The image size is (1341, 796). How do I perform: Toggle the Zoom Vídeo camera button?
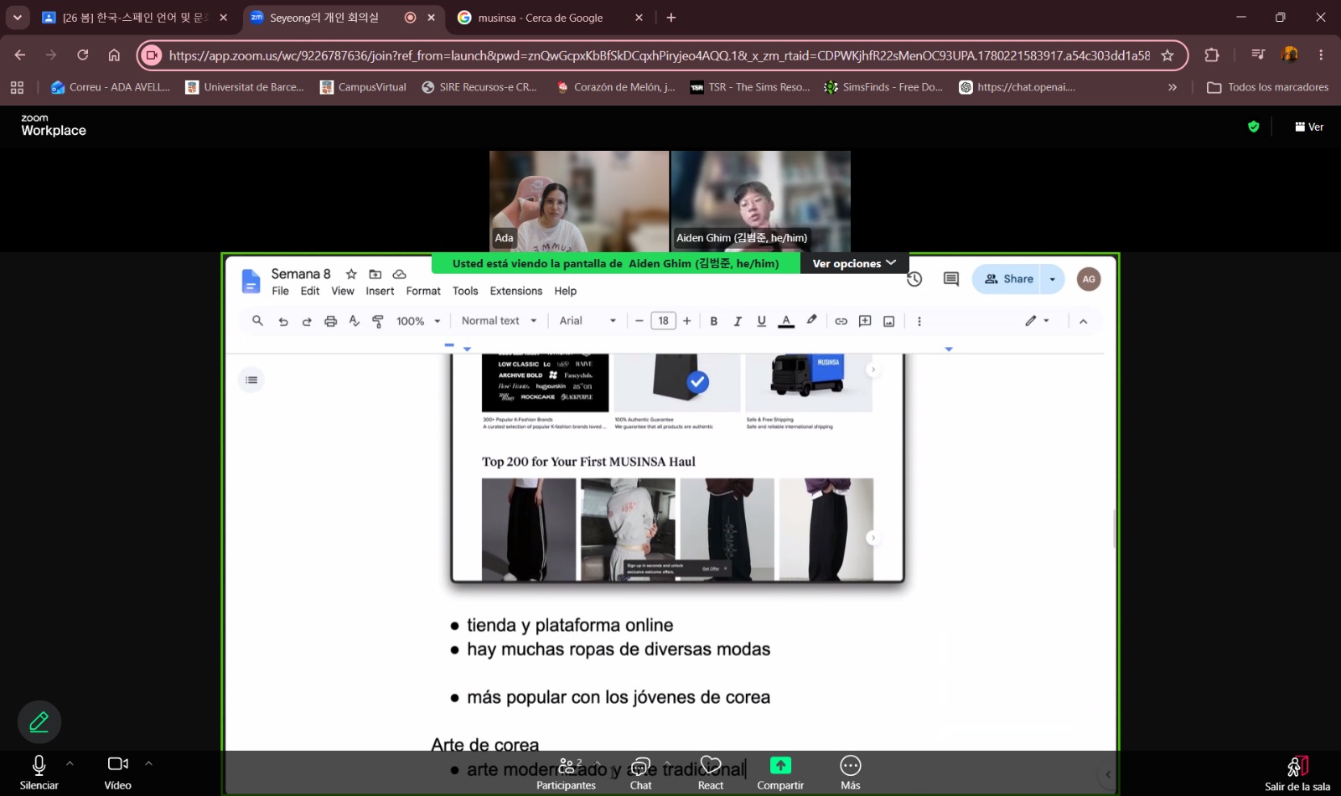click(118, 772)
